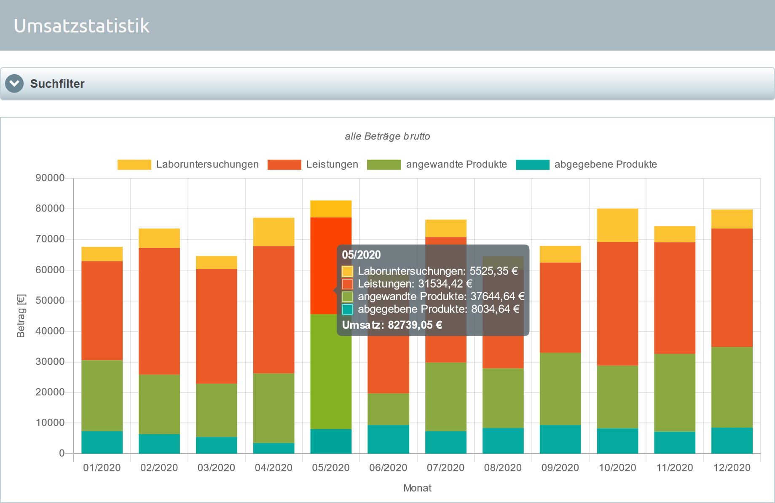Click the Umsatzstatistik page title

coord(82,26)
